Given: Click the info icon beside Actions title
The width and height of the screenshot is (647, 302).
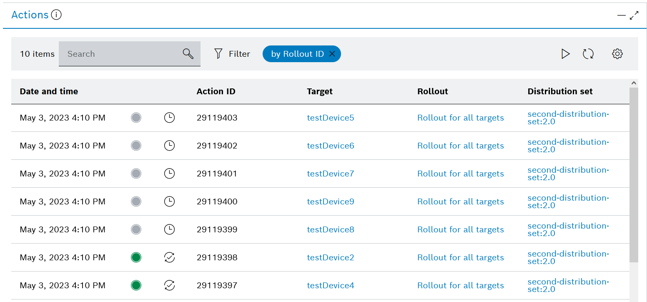Looking at the screenshot, I should click(x=56, y=15).
